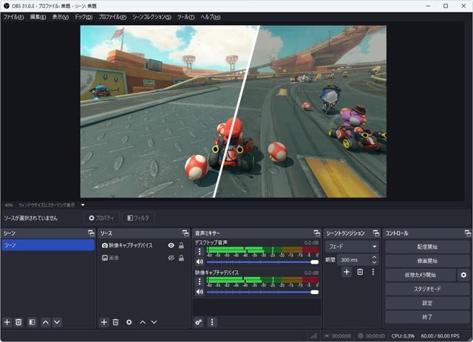Adjust デスクトップ音声 volume slider
The width and height of the screenshot is (473, 342).
point(262,261)
